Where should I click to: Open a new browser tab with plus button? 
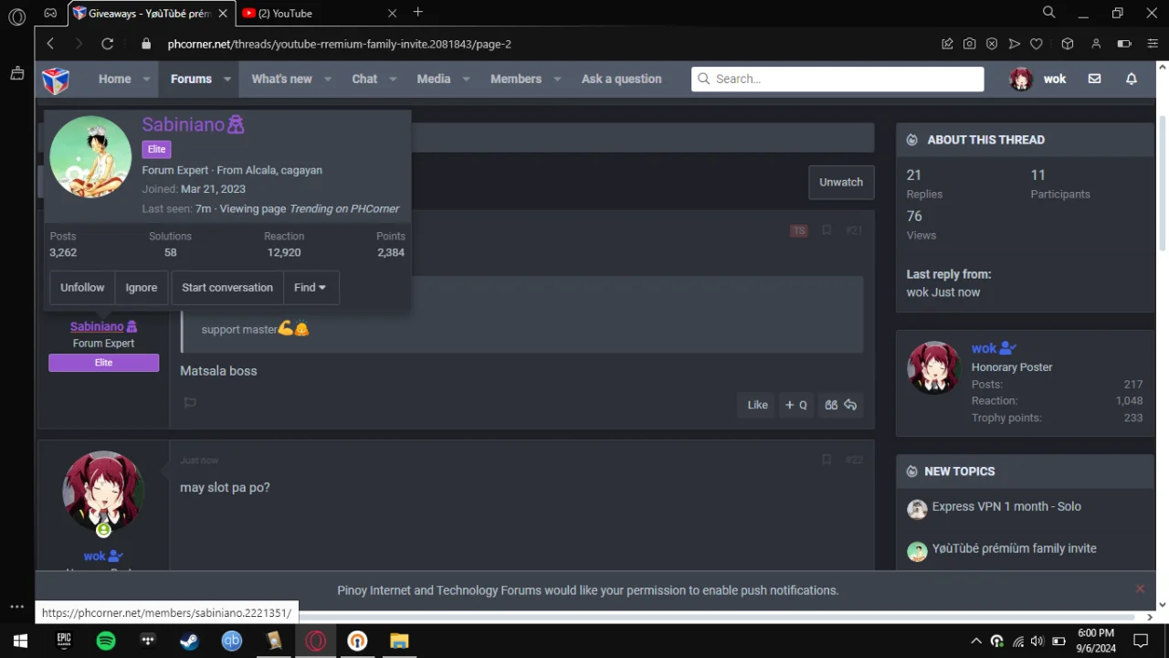pos(418,12)
